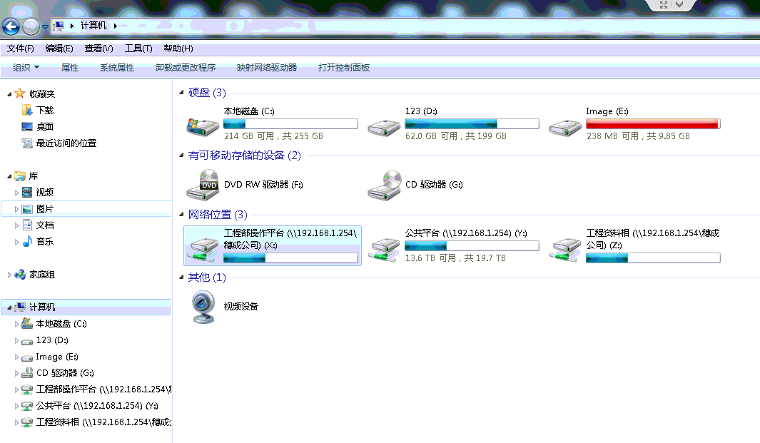Click the 库 libraries icon in sidebar
This screenshot has height=443, width=760.
tap(20, 176)
